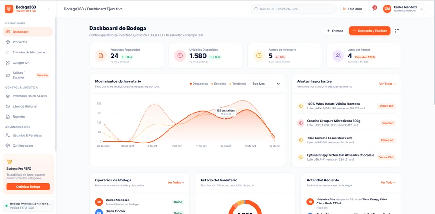Click the sidebar vertical scrollbar
This screenshot has height=214, width=435.
(56, 83)
